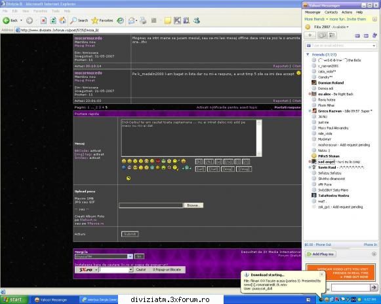This screenshot has width=381, height=304.
Task: Click the Submit button for quick reply
Action: [130, 234]
